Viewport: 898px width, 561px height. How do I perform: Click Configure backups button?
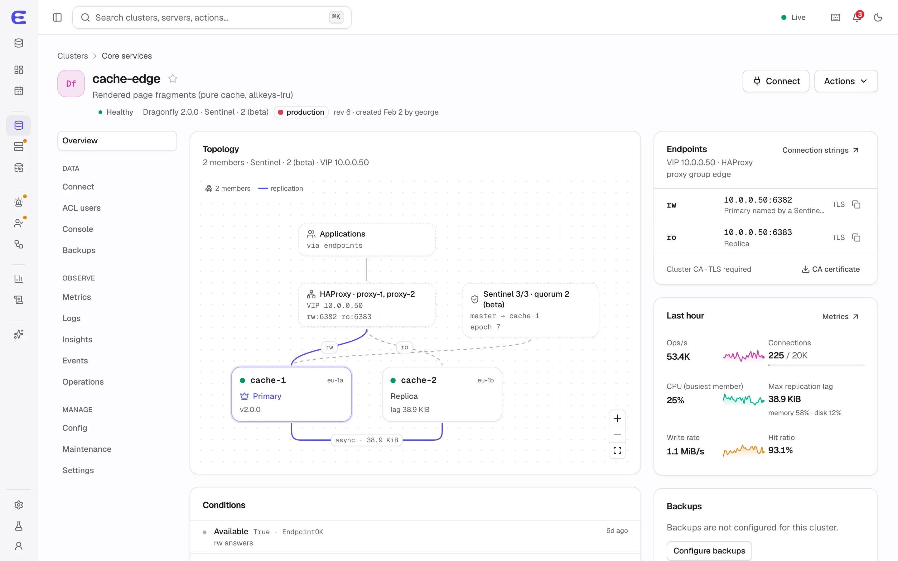pos(709,551)
